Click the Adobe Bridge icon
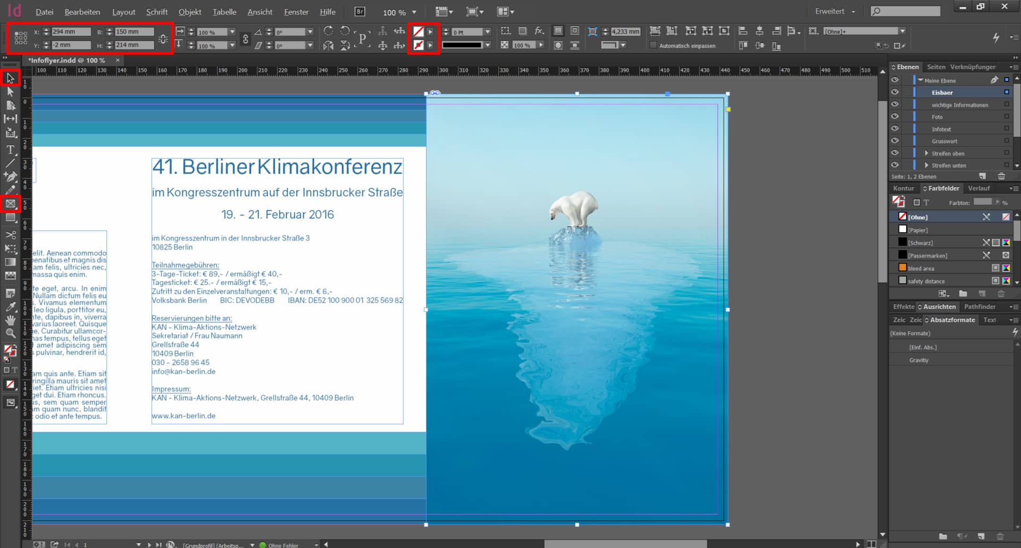This screenshot has width=1021, height=548. click(360, 12)
